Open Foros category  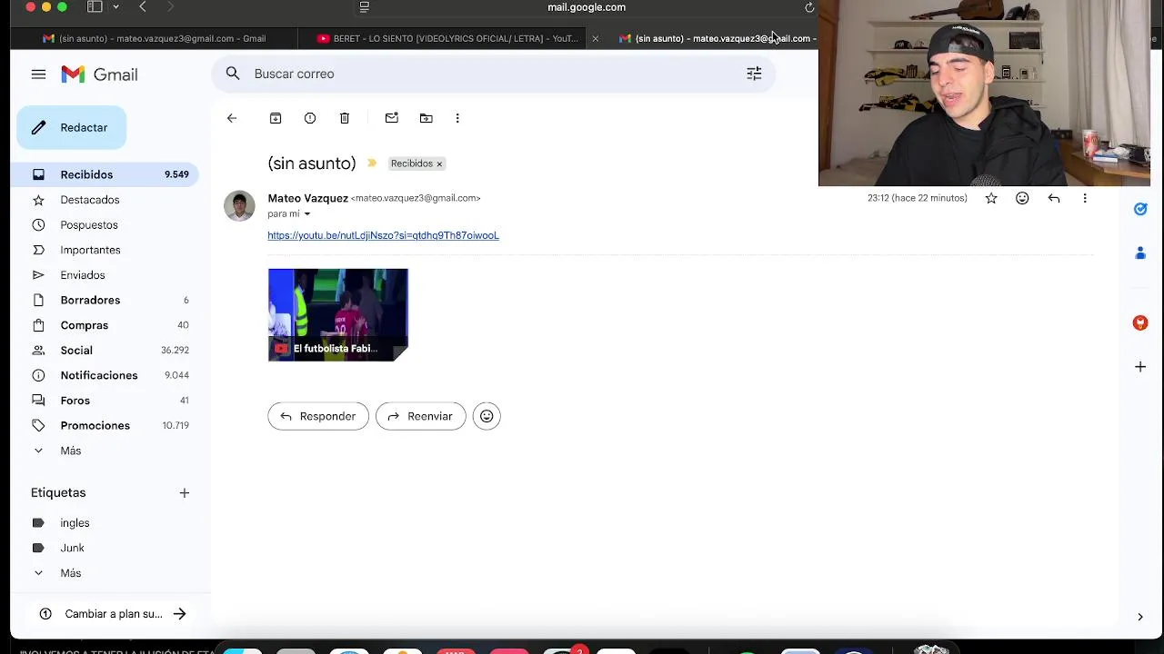[x=105, y=401]
